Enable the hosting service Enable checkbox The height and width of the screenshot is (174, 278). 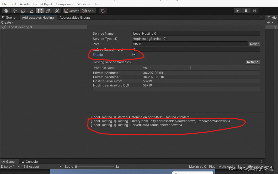134,55
